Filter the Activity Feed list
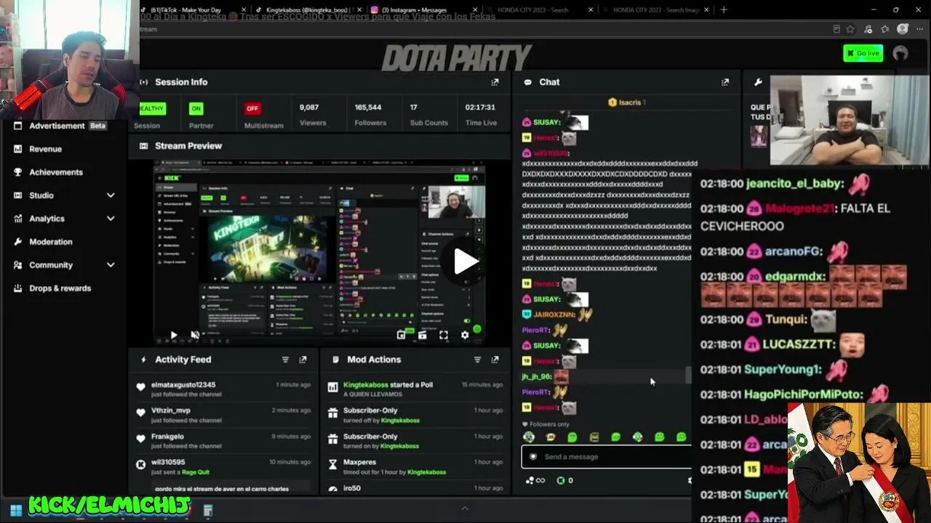The image size is (931, 523). point(285,360)
